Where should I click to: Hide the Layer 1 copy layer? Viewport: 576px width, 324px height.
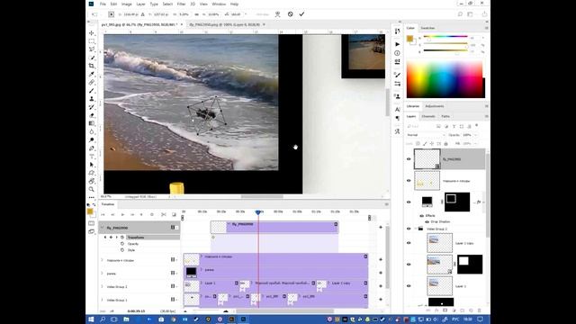(409, 243)
